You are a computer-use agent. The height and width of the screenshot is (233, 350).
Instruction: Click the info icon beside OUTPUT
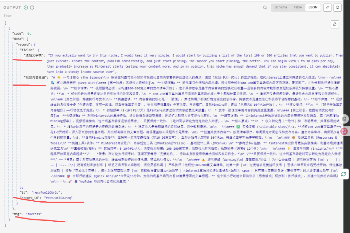[x=32, y=7]
